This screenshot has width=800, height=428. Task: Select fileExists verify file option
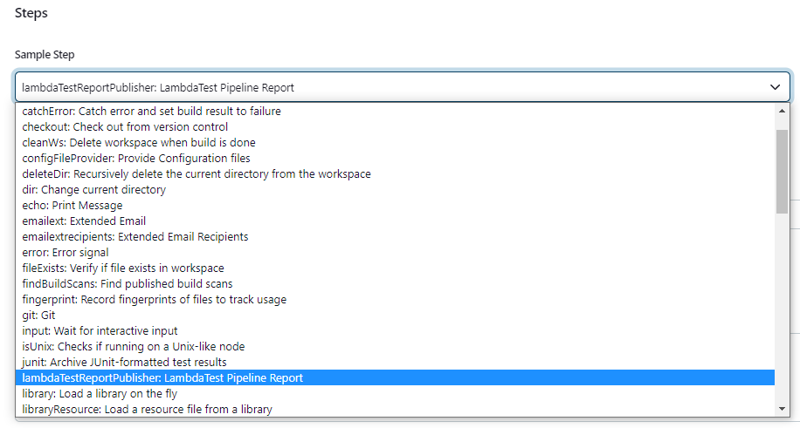(x=123, y=268)
